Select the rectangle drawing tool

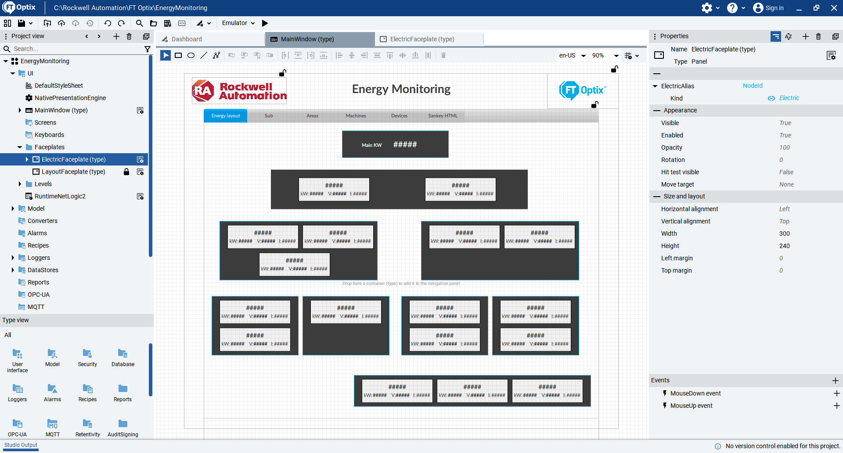[x=178, y=55]
